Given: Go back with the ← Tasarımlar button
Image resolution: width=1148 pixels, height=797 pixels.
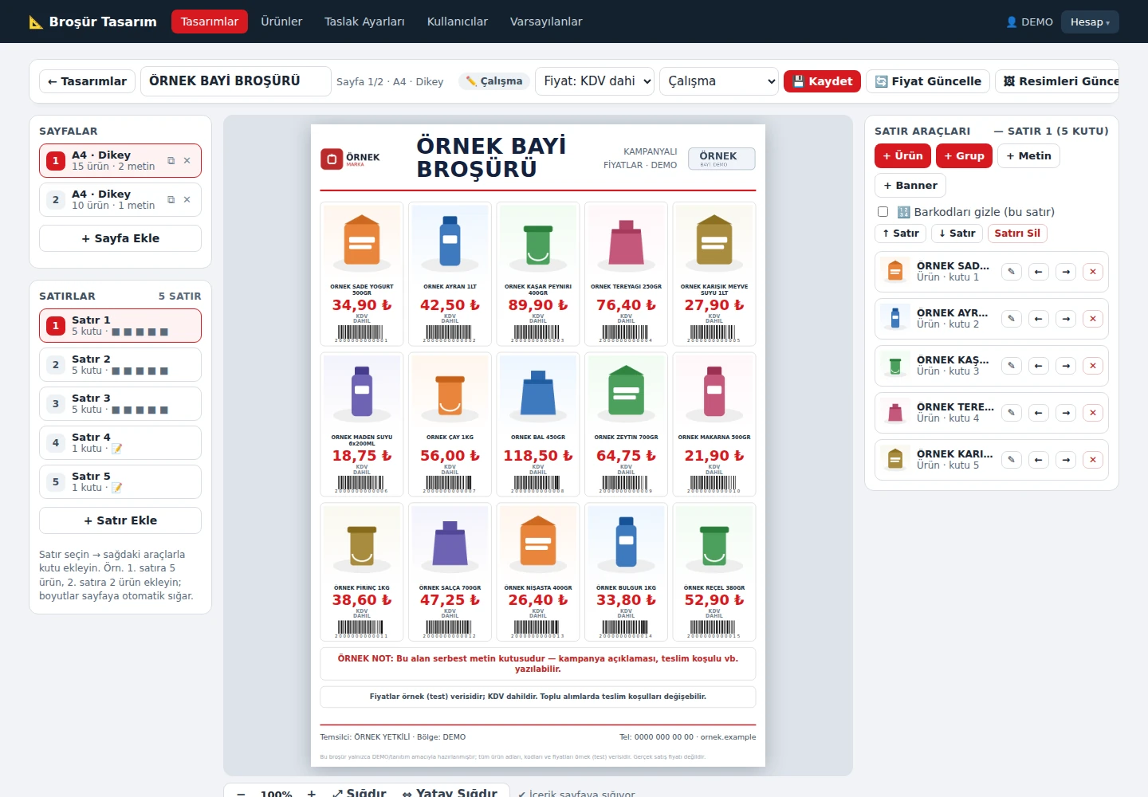Looking at the screenshot, I should click(87, 81).
